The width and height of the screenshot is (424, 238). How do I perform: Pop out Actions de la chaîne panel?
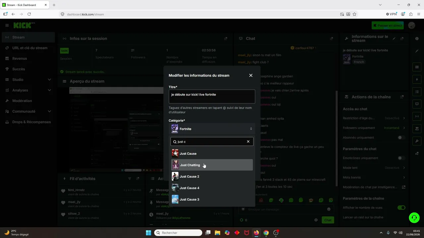pos(402,97)
